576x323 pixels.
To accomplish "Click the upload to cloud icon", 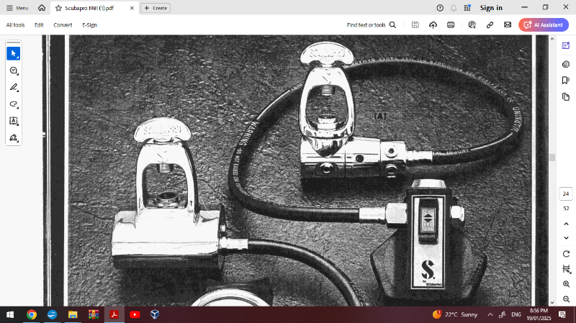I will point(433,24).
